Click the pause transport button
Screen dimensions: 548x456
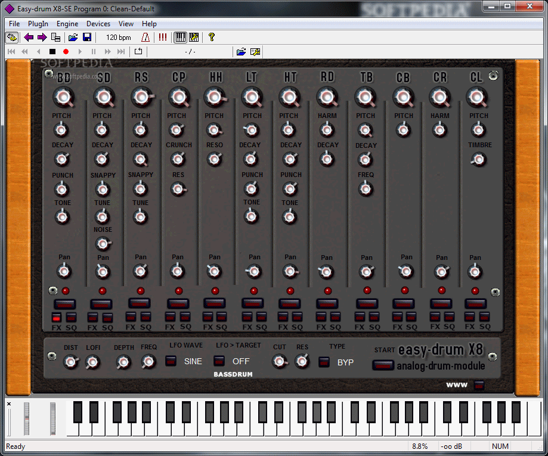[x=93, y=52]
